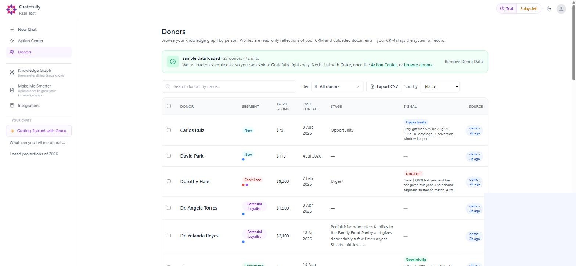Image resolution: width=576 pixels, height=266 pixels.
Task: Toggle the select-all donors checkbox
Action: pyautogui.click(x=169, y=106)
